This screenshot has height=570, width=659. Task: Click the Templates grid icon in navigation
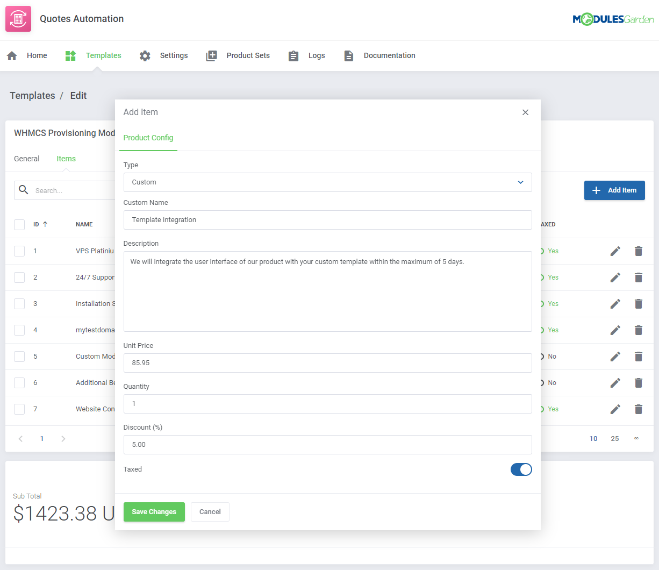pyautogui.click(x=70, y=55)
